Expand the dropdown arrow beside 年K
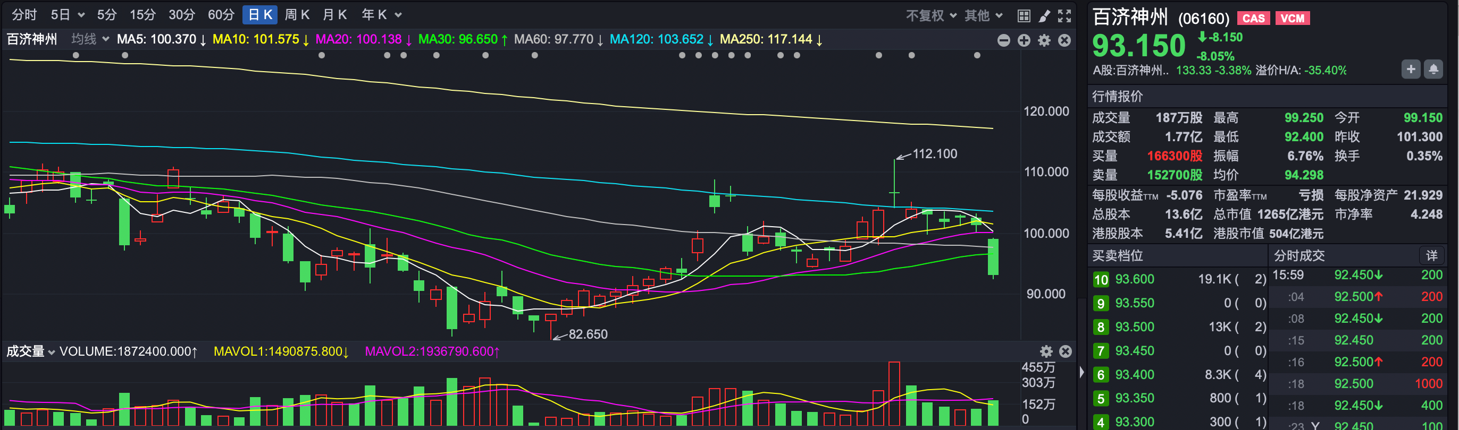This screenshot has width=1459, height=430. tap(398, 15)
